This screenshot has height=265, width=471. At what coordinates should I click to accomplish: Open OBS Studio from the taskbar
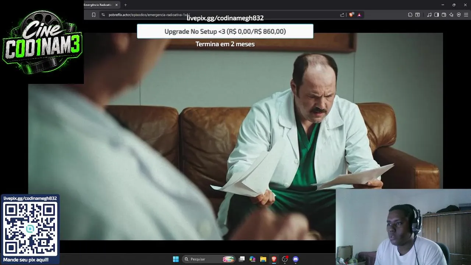click(285, 259)
